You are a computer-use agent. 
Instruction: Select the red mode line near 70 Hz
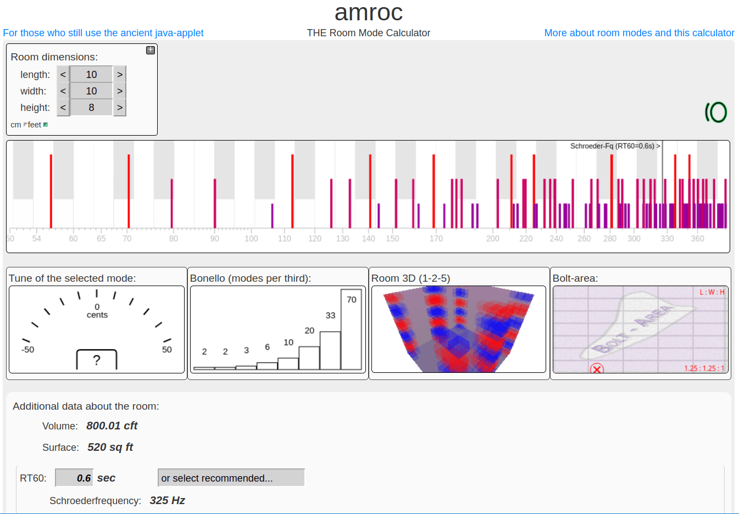[x=129, y=191]
